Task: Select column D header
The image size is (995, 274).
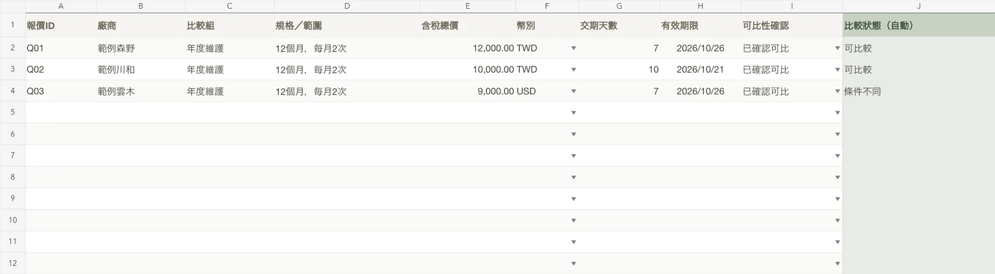Action: (x=347, y=6)
